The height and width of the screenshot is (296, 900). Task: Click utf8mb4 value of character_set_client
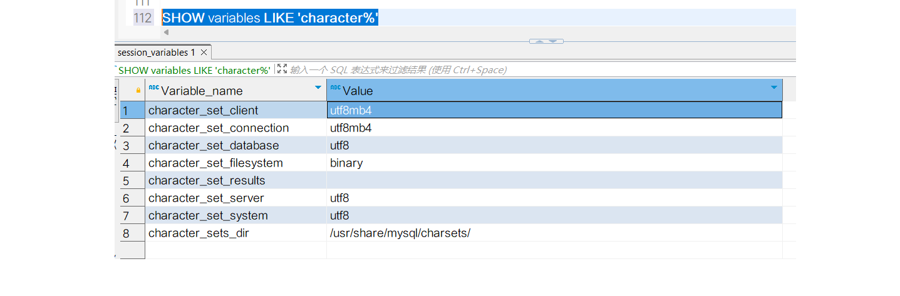(554, 110)
